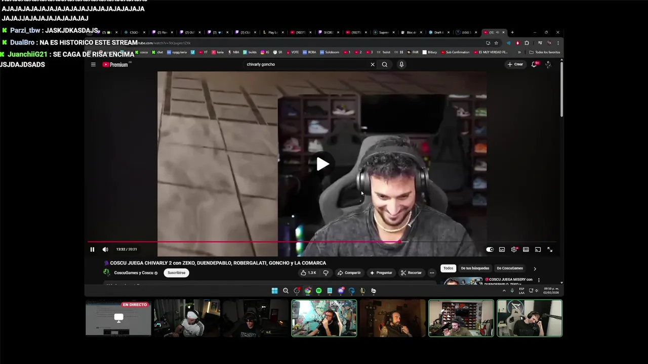
Task: Open Chrome from the taskbar
Action: [308, 291]
